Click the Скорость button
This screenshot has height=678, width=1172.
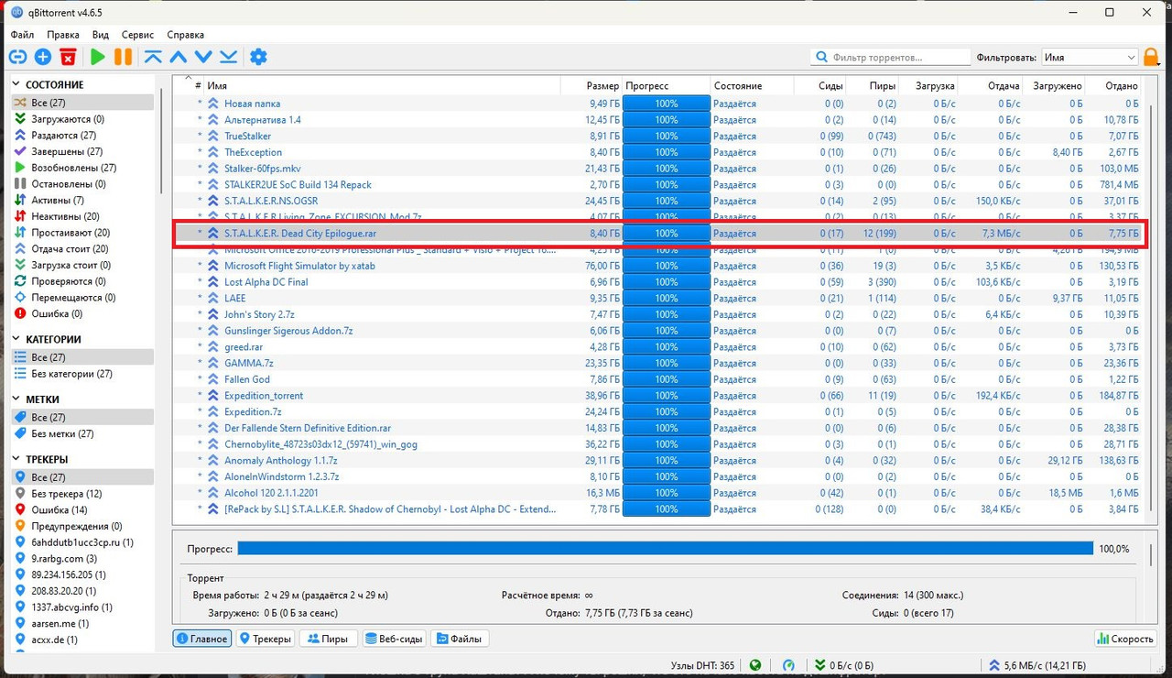pos(1126,639)
